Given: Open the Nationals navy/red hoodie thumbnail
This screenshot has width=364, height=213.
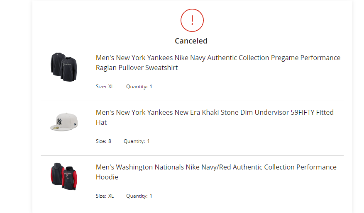Looking at the screenshot, I should click(64, 177).
